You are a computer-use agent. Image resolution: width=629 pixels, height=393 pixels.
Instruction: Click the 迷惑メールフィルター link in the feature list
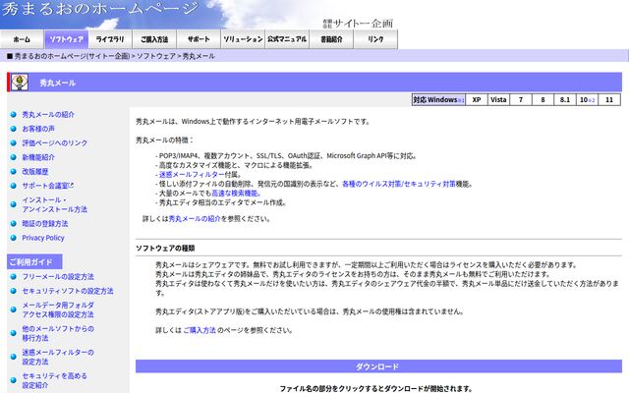click(x=192, y=175)
